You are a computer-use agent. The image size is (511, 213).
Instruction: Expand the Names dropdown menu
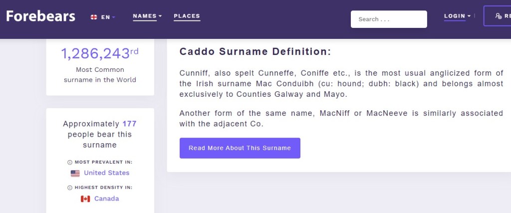click(147, 16)
